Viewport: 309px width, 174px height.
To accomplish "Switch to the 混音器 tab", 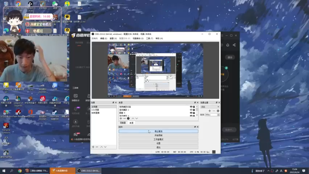I will (x=123, y=123).
